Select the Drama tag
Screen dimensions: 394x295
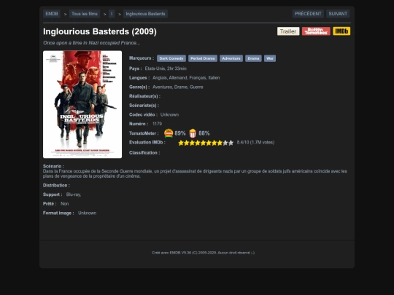253,58
